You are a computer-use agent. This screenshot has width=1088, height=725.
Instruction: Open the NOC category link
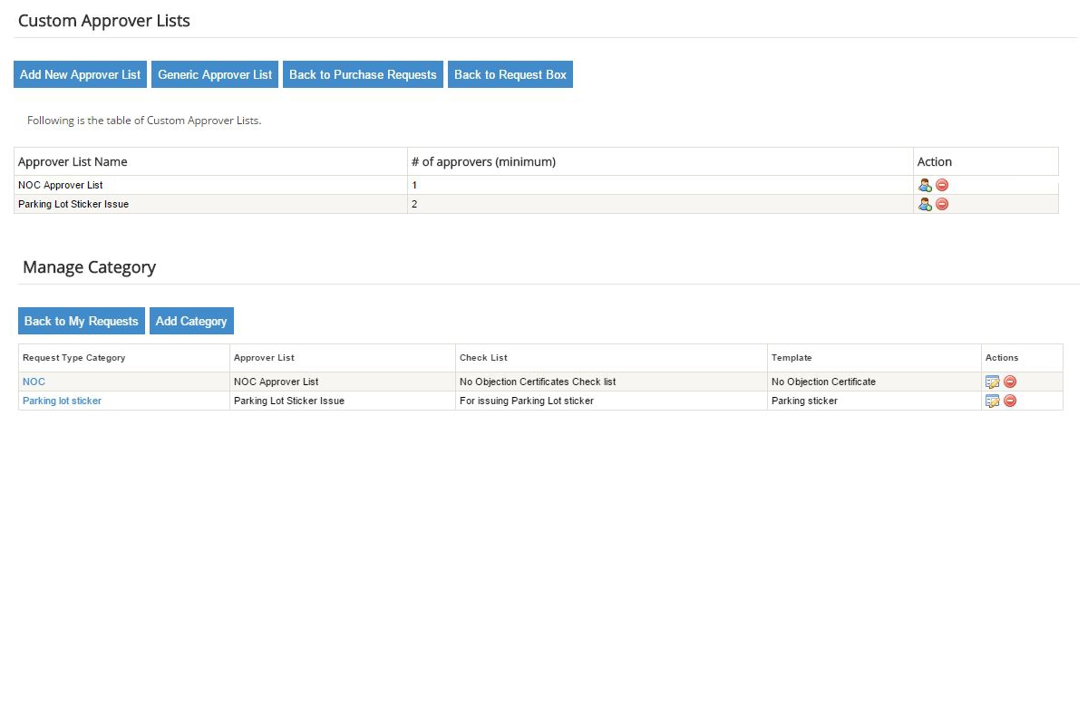pyautogui.click(x=34, y=382)
